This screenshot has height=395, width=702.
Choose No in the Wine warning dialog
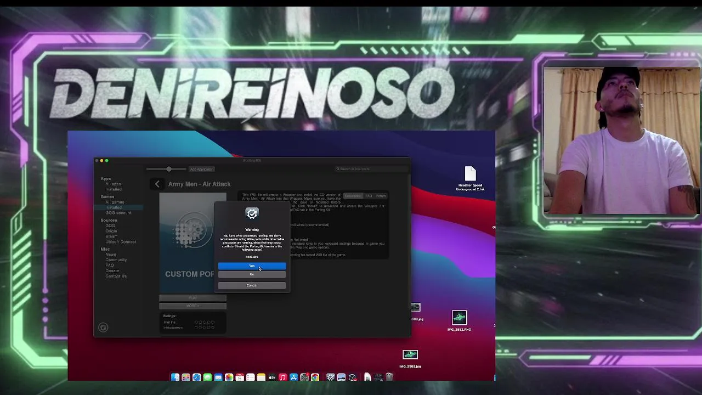pyautogui.click(x=252, y=274)
